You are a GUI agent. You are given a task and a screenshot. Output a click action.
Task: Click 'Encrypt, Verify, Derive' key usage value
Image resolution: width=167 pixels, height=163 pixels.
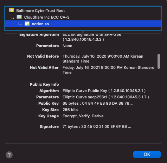tap(83, 116)
